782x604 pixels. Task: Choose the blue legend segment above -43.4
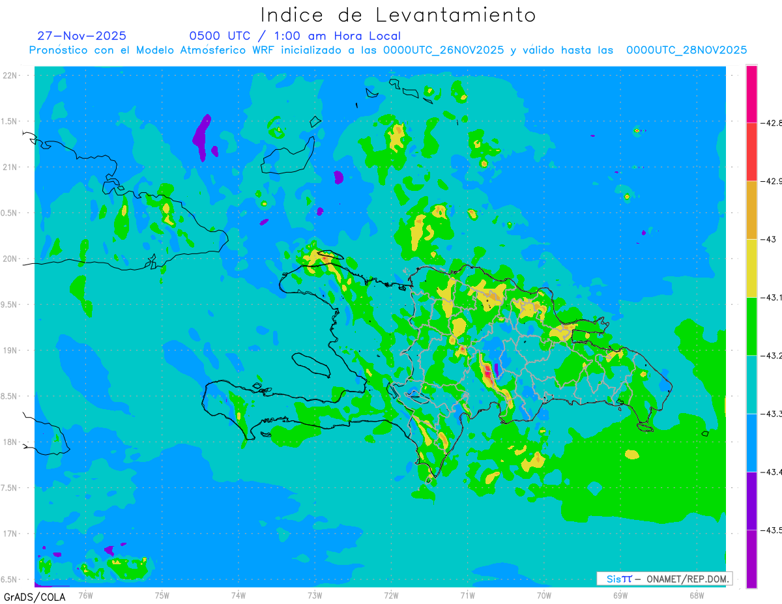pyautogui.click(x=751, y=442)
